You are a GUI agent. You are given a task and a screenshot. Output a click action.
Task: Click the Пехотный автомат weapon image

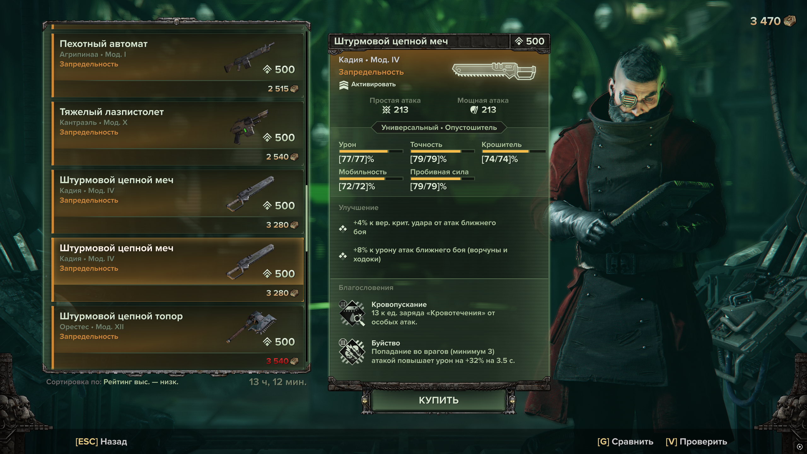pyautogui.click(x=249, y=57)
